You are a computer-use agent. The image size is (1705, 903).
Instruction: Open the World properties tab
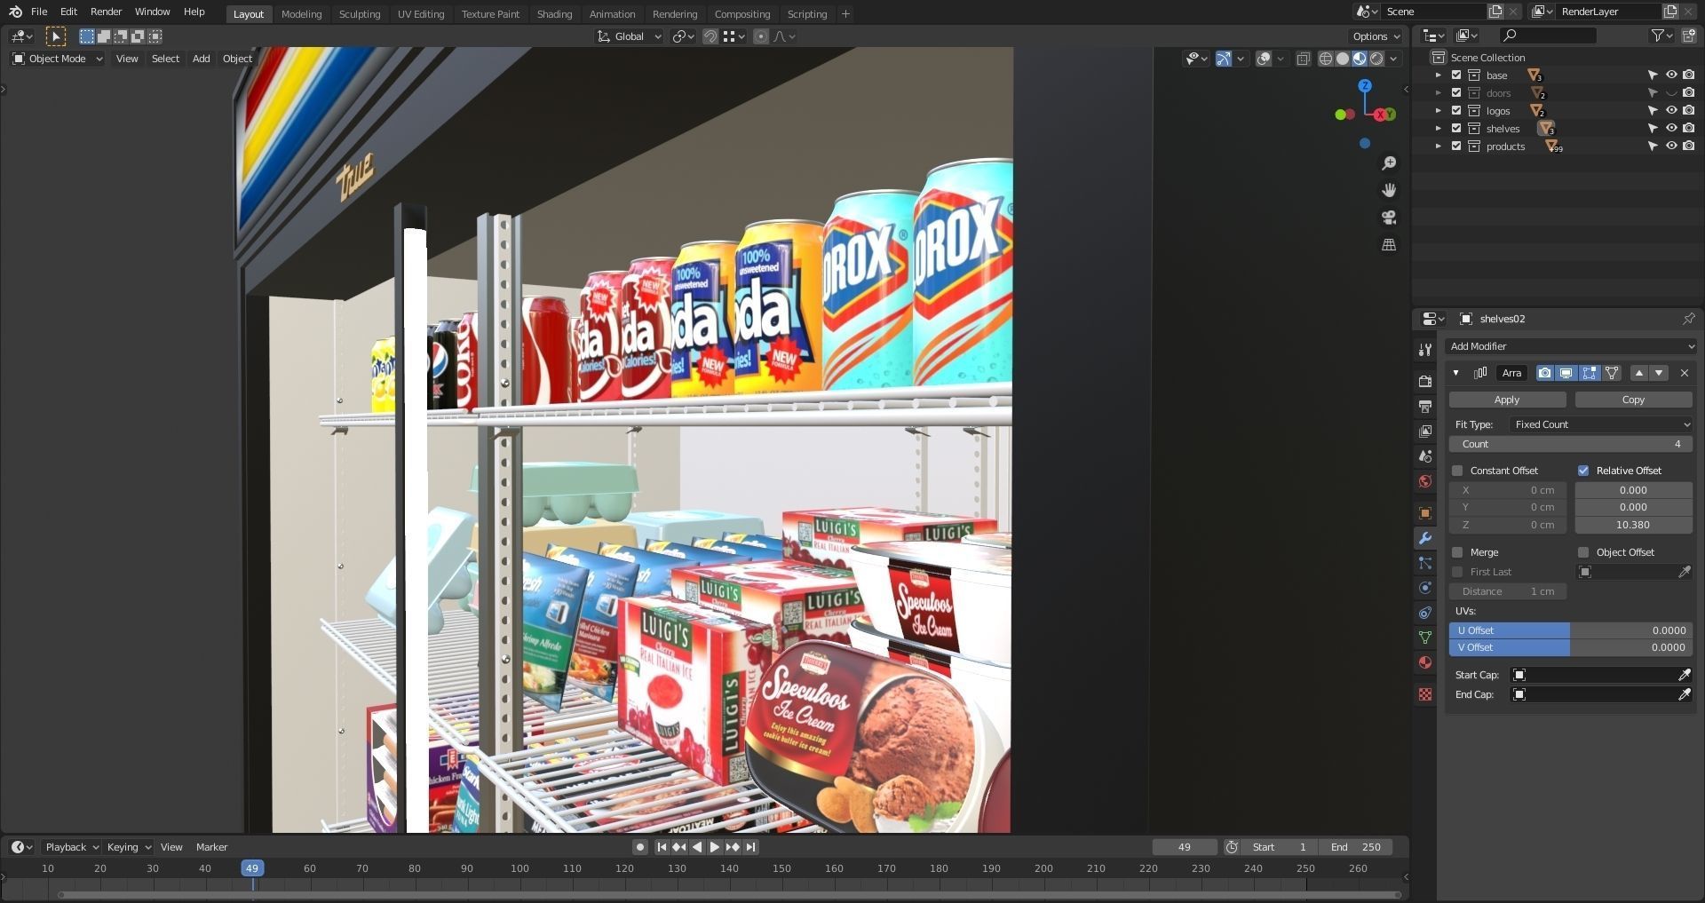1425,480
